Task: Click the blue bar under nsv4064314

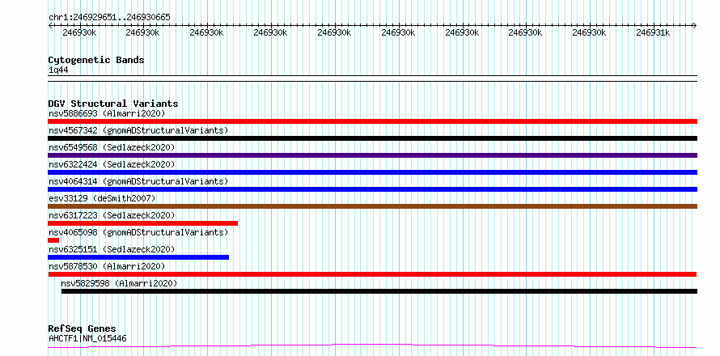Action: coord(372,189)
